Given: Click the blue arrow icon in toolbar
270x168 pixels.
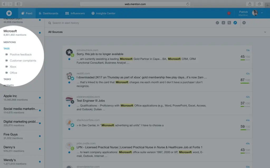Looking at the screenshot, I should tap(235, 23).
